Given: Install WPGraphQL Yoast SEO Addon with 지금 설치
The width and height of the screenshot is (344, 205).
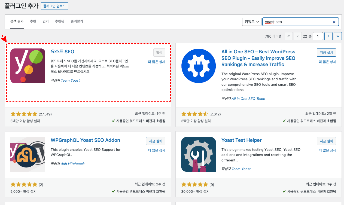Looking at the screenshot, I should pyautogui.click(x=156, y=141).
